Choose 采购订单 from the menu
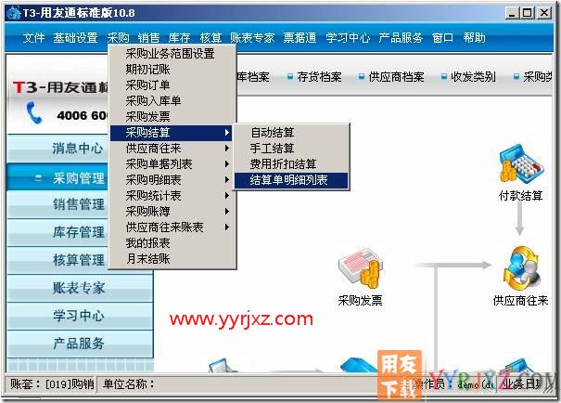561x403 pixels. tap(172, 85)
